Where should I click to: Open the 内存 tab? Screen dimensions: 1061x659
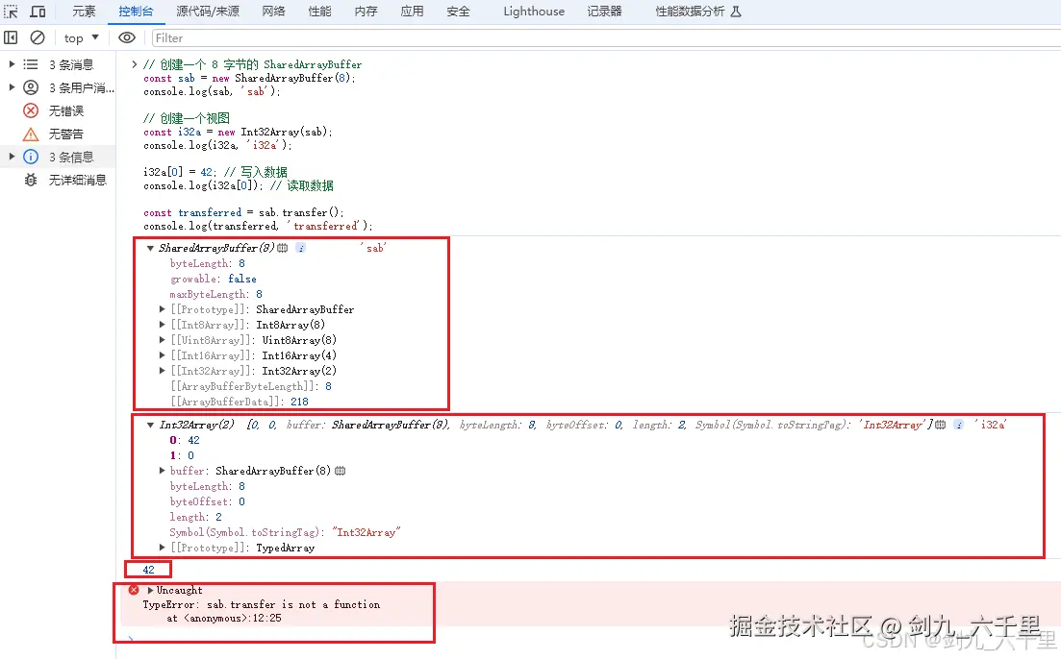[x=366, y=12]
